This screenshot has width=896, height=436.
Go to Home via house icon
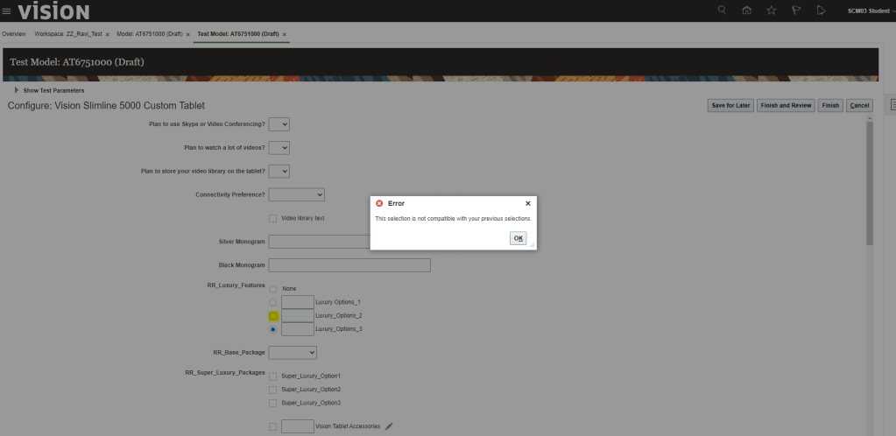(746, 11)
